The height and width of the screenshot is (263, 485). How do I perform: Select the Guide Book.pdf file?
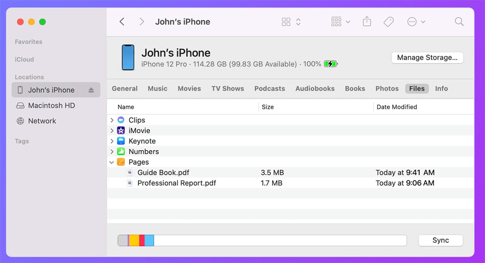[163, 173]
